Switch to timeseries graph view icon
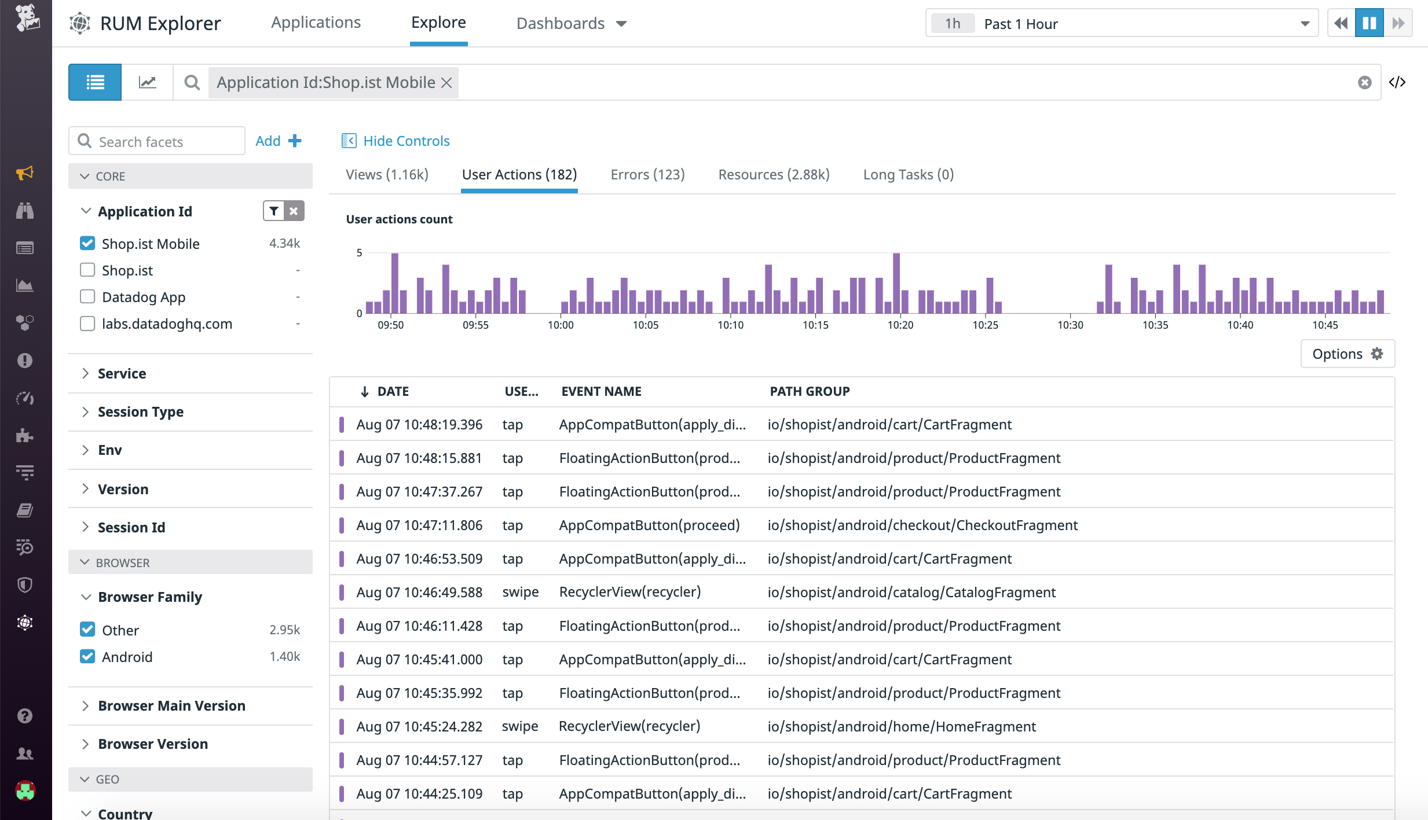Viewport: 1428px width, 820px height. pyautogui.click(x=147, y=82)
